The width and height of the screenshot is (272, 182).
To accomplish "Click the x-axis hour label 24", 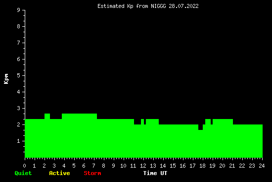I will pos(262,166).
